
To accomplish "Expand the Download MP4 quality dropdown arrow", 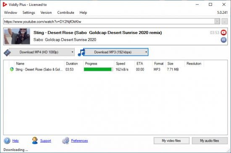I will [72, 52].
